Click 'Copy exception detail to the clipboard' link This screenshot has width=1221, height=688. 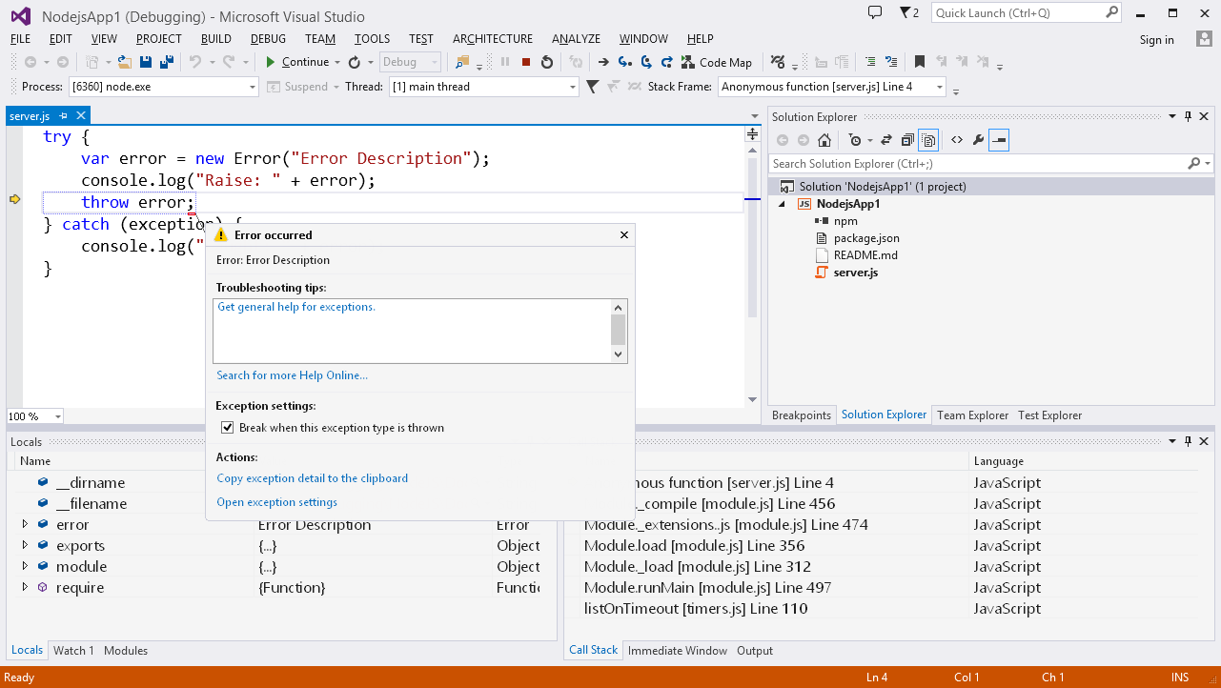coord(312,478)
